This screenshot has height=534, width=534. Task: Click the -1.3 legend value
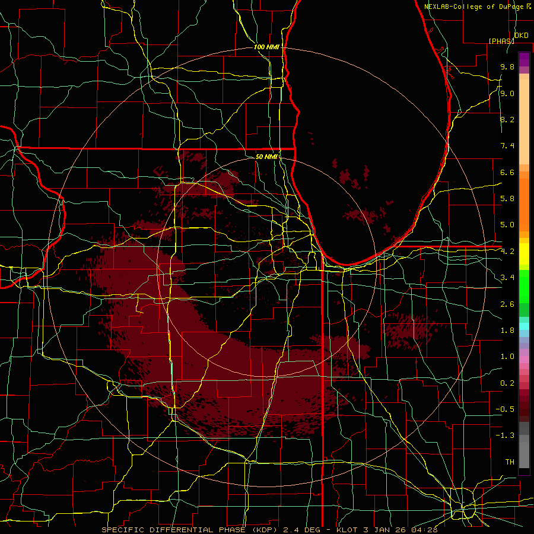click(505, 436)
